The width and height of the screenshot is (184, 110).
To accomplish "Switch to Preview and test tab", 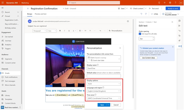I will tap(41, 14).
